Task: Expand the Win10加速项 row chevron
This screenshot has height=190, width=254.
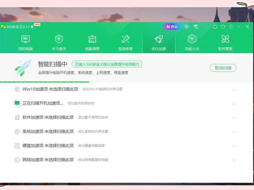Action: (x=234, y=90)
